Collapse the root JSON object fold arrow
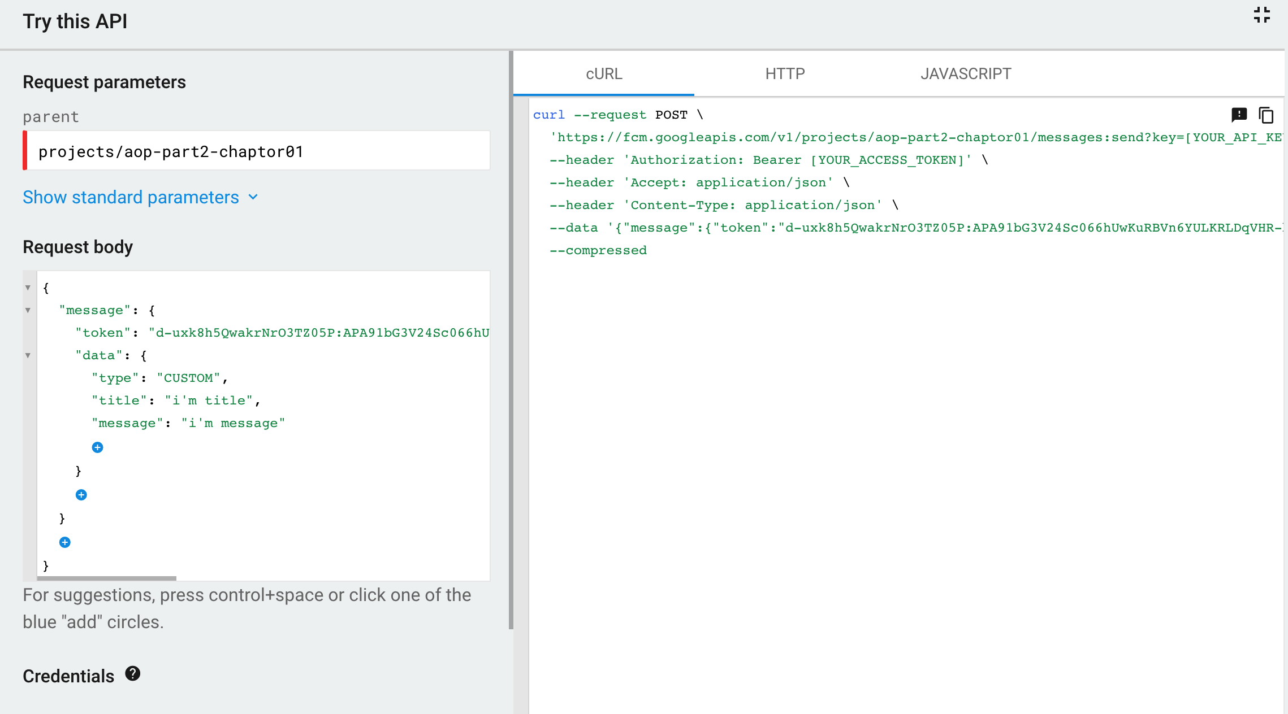Screen dimensions: 1288x714 coord(28,288)
